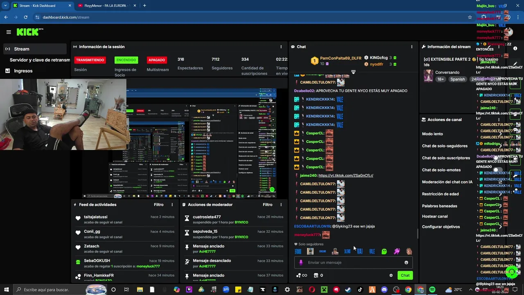Open Filtro dropdown in Acciones de moderador
The width and height of the screenshot is (524, 295).
(267, 204)
